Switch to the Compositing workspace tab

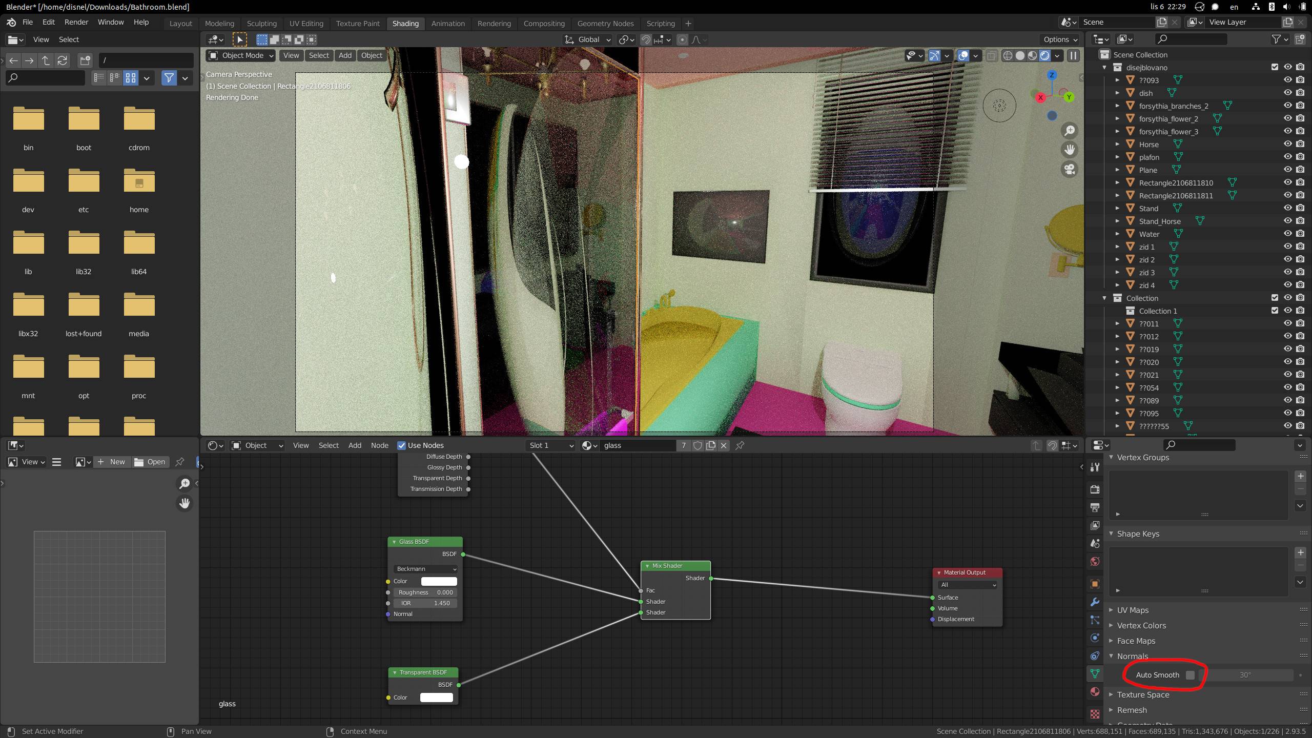544,24
